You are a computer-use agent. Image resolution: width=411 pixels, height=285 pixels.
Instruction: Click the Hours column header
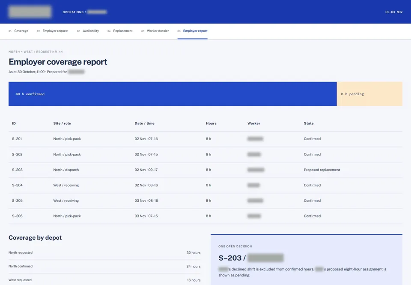(x=211, y=123)
